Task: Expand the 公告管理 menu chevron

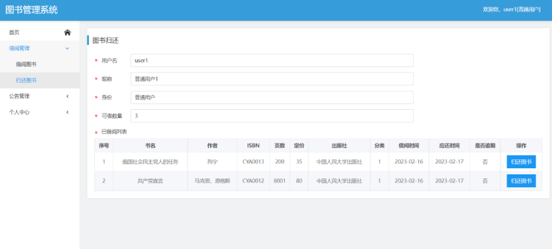Action: click(x=68, y=96)
